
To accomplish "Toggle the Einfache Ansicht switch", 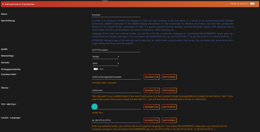I will pyautogui.click(x=252, y=4).
